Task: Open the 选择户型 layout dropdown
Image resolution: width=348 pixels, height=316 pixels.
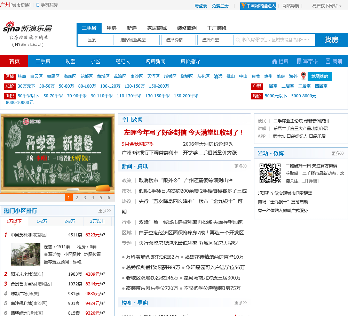Action: (215, 40)
